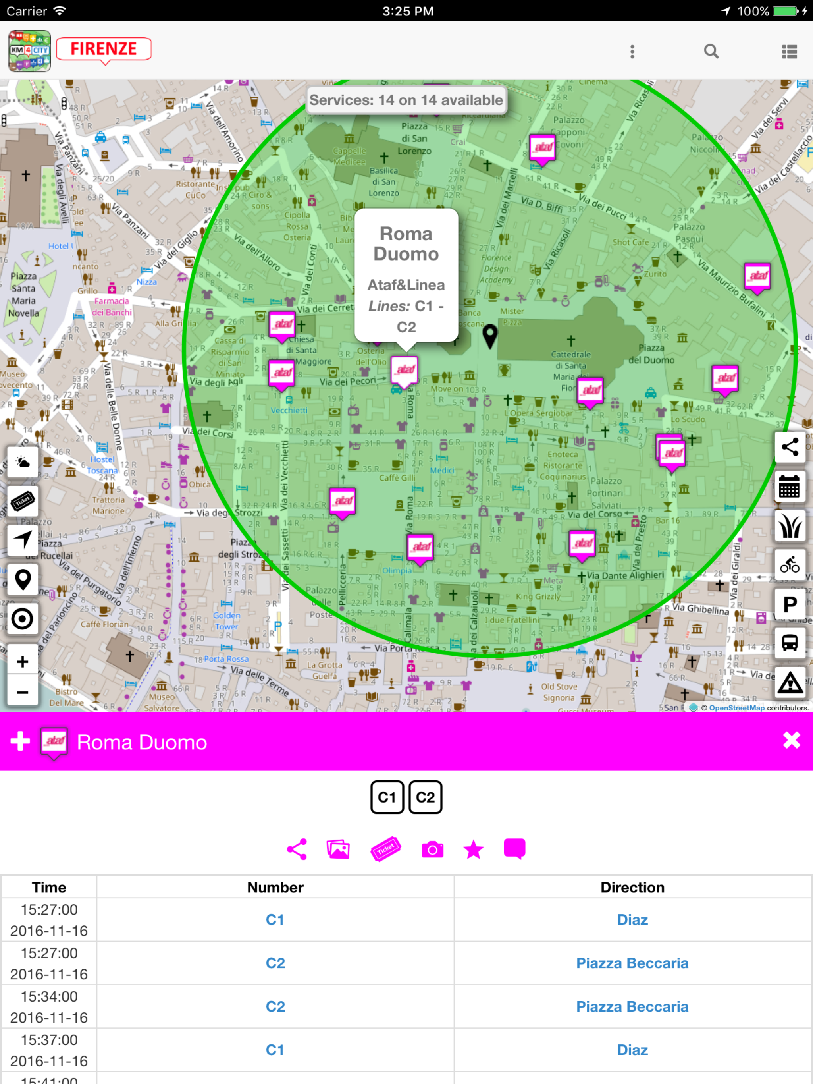Tap the navigation arrow button
813x1085 pixels.
tap(23, 540)
